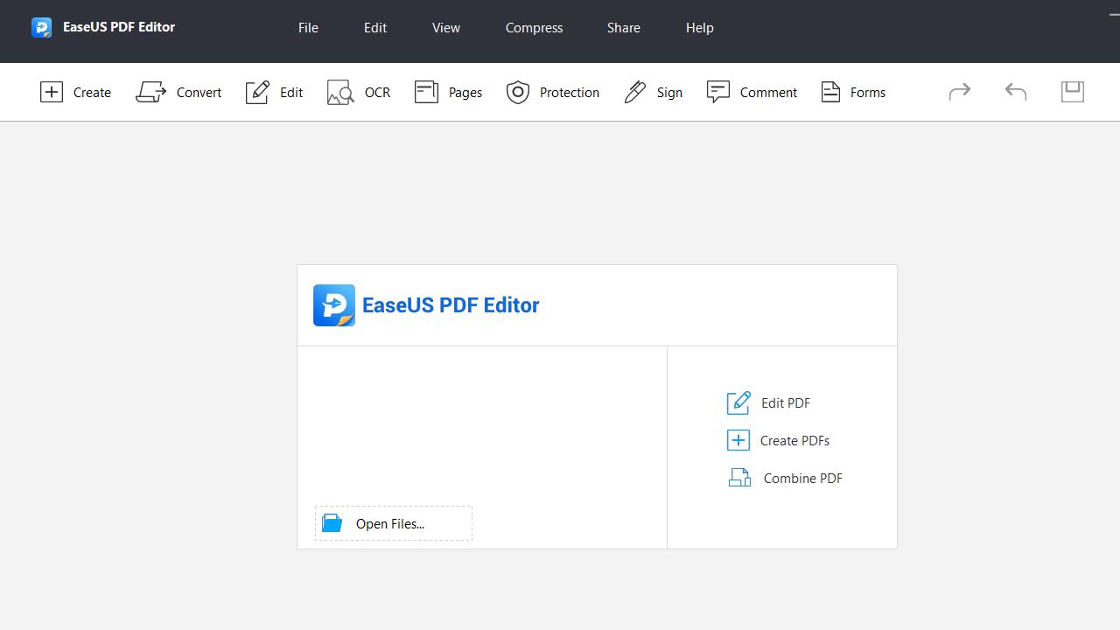
Task: Click the EaseUS PDF Editor welcome panel heading
Action: point(451,305)
